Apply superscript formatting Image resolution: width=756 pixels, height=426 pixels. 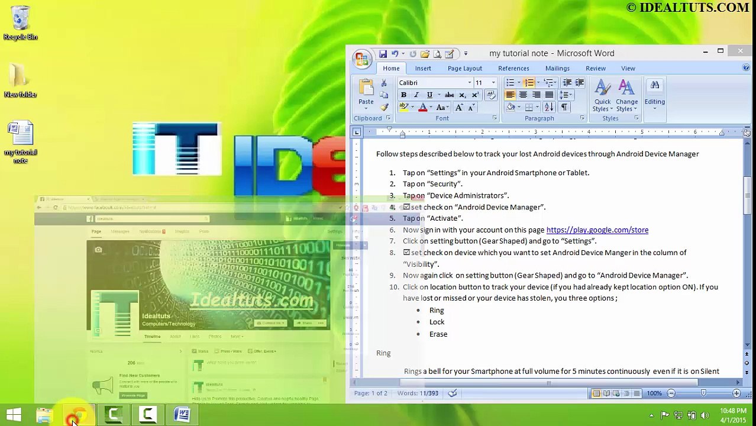[475, 95]
